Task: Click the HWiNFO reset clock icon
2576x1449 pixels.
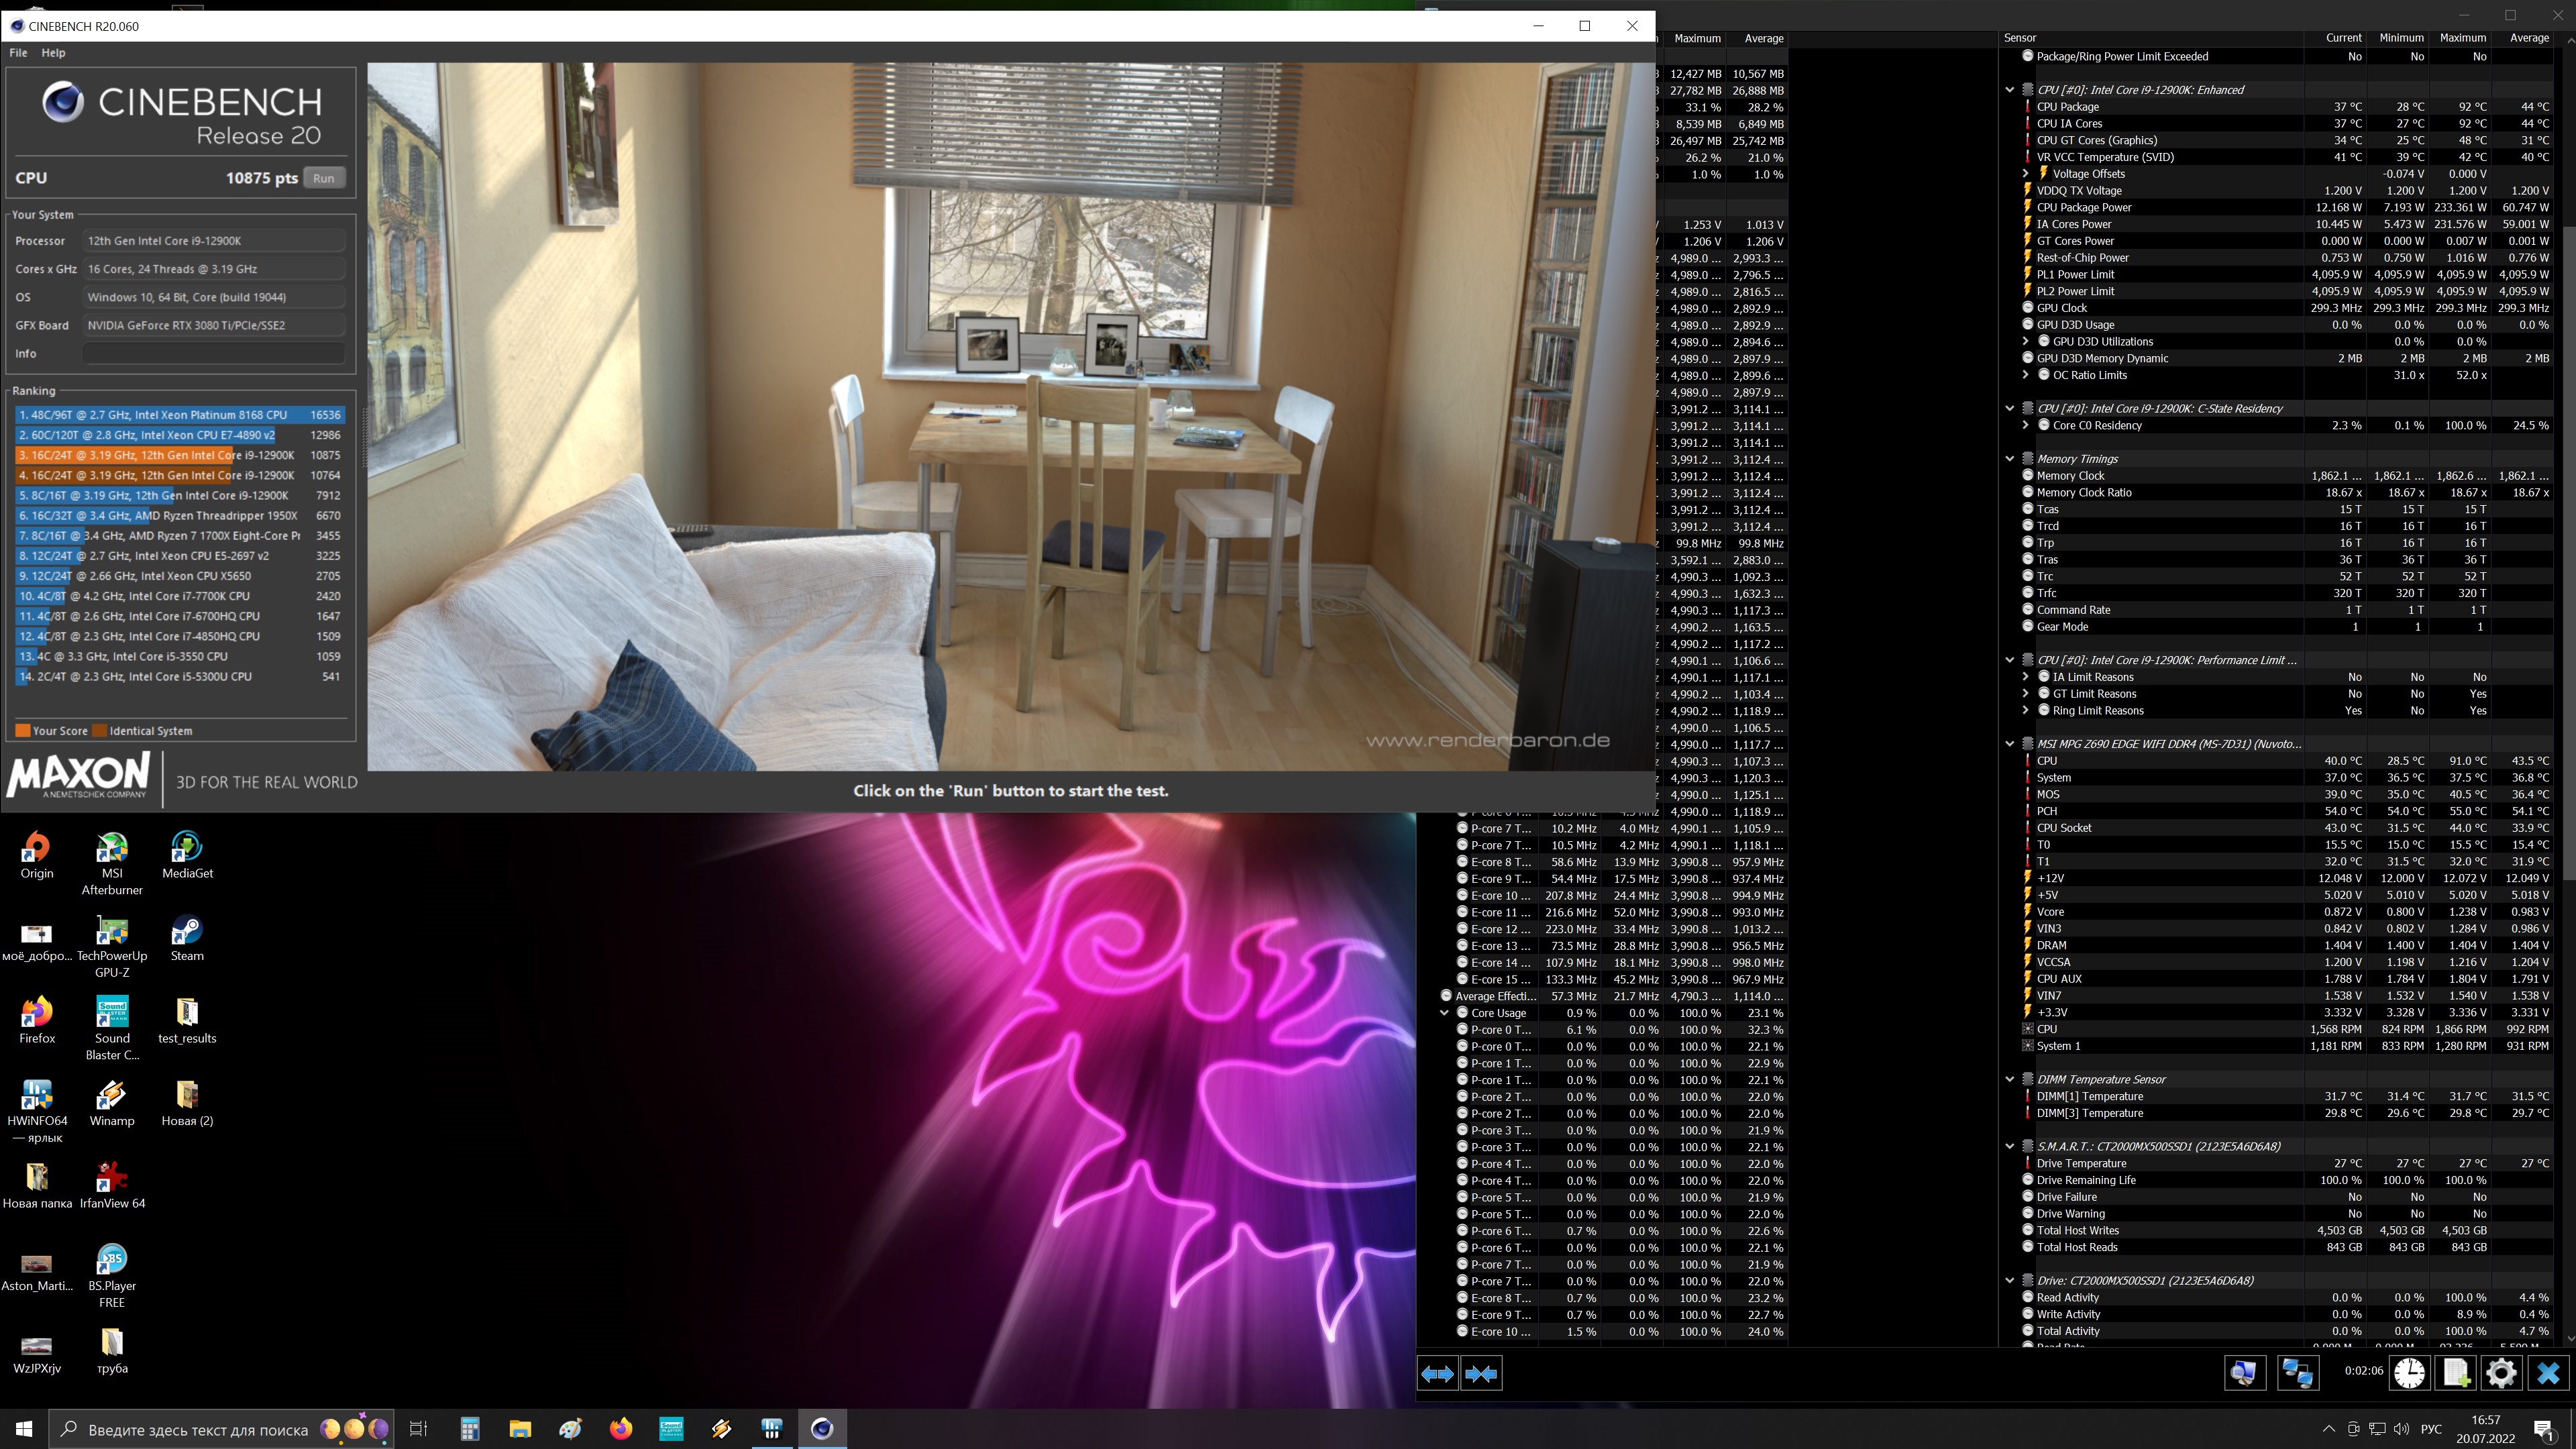Action: [x=2409, y=1373]
